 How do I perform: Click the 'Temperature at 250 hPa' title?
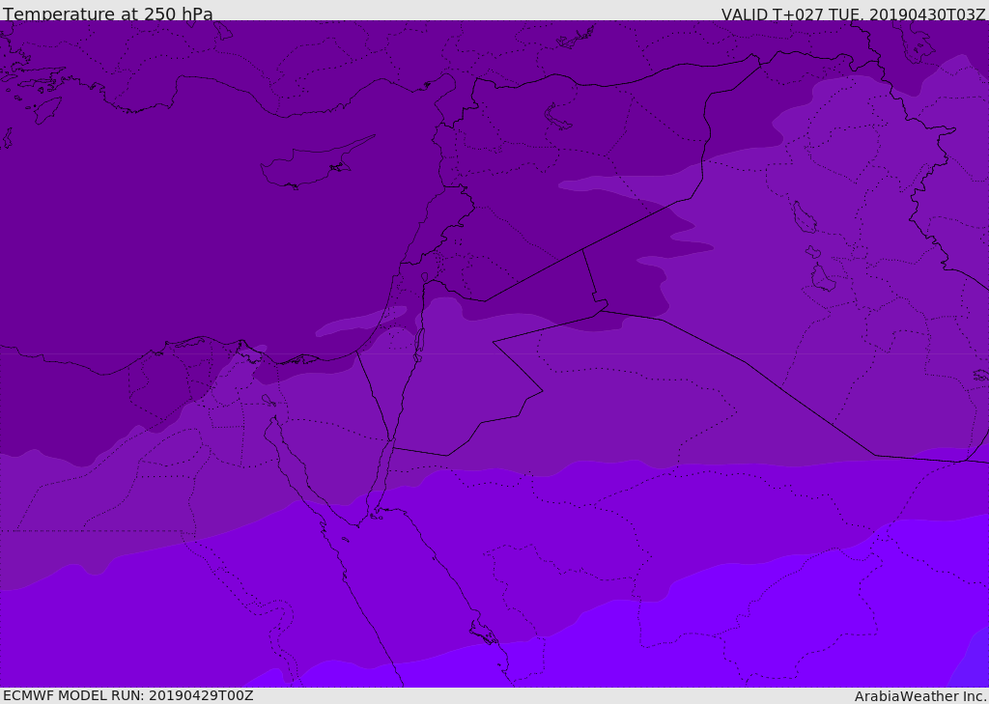tap(108, 14)
